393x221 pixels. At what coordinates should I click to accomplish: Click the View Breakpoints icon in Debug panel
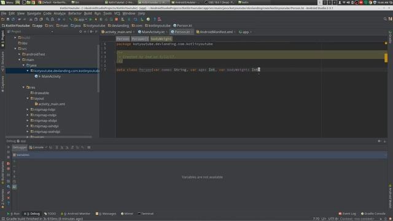(8, 163)
